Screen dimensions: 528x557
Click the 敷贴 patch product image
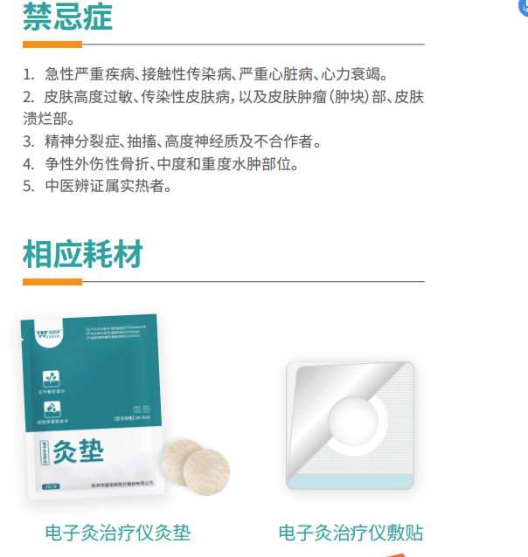coord(350,425)
